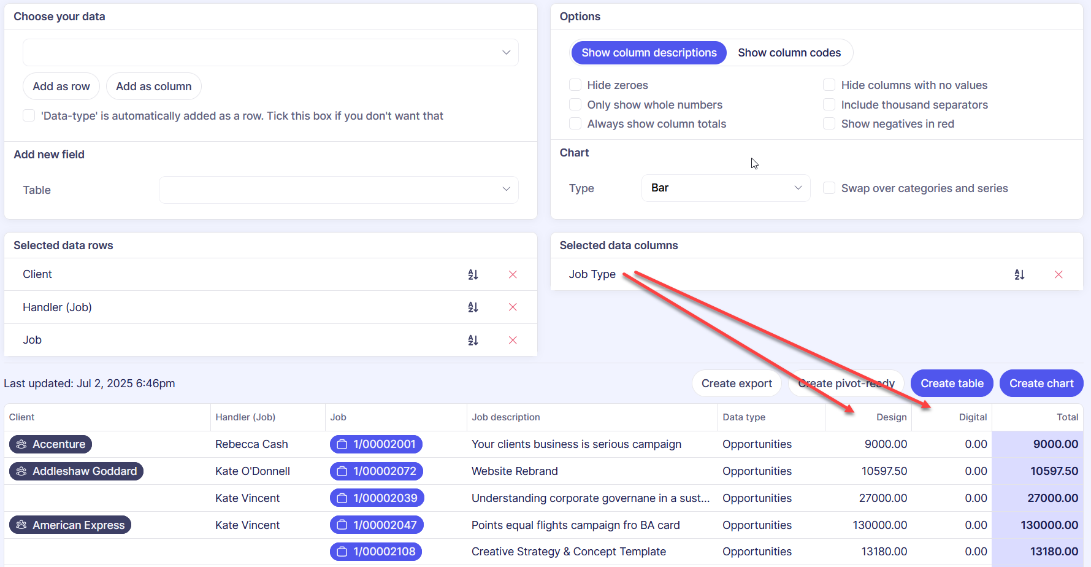Enable Show negatives in red

[x=829, y=124]
